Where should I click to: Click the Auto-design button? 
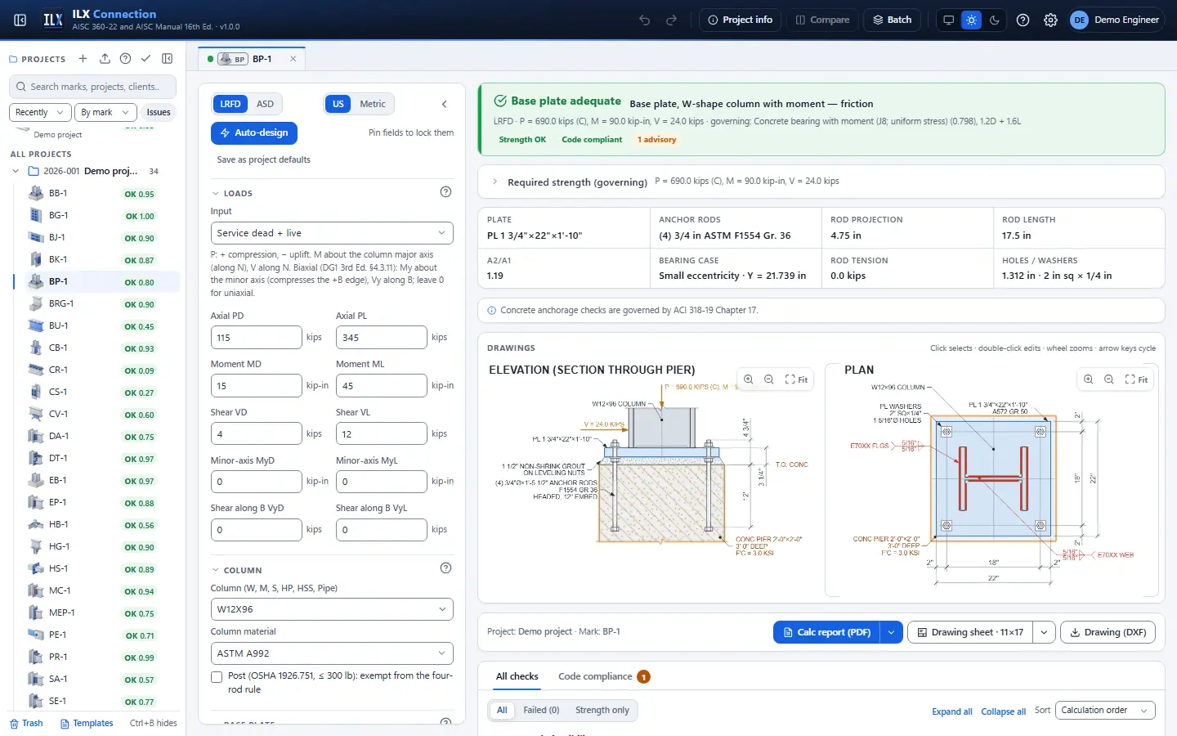point(254,132)
